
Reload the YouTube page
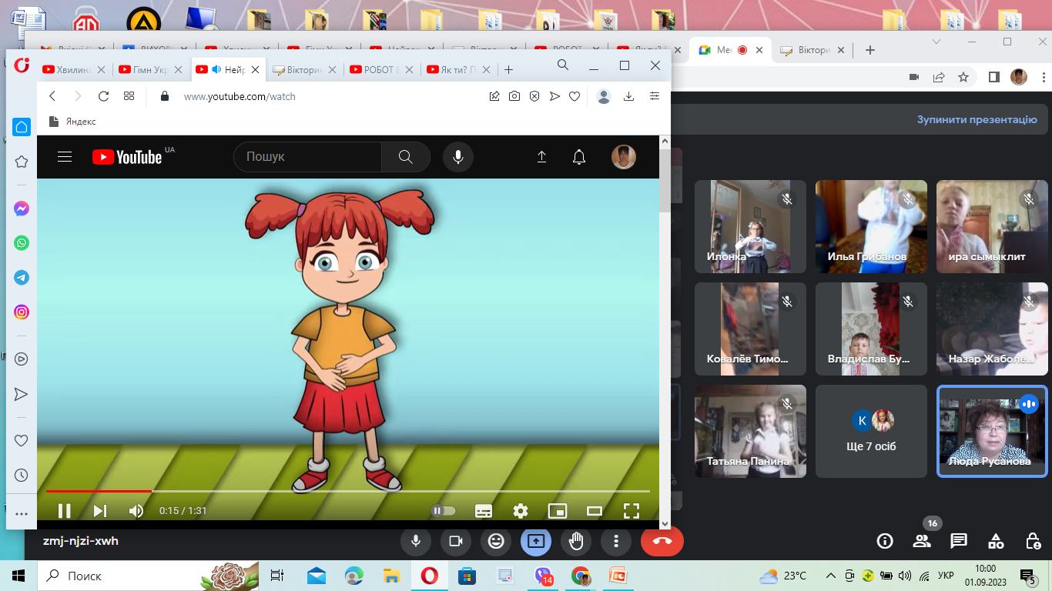103,96
